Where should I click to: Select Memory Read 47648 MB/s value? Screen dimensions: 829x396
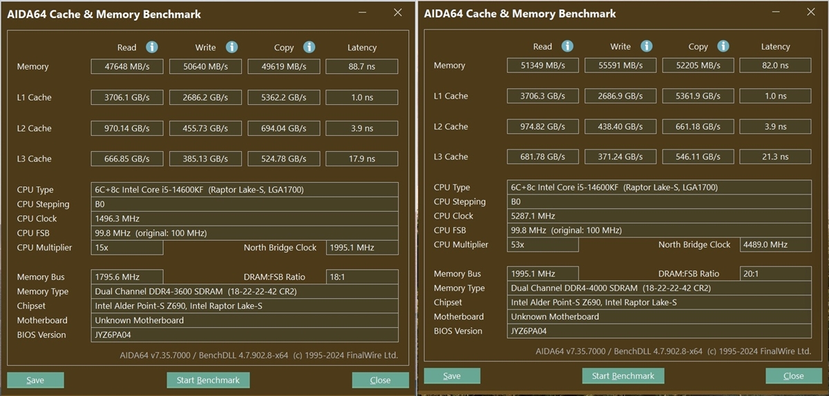[x=127, y=67]
